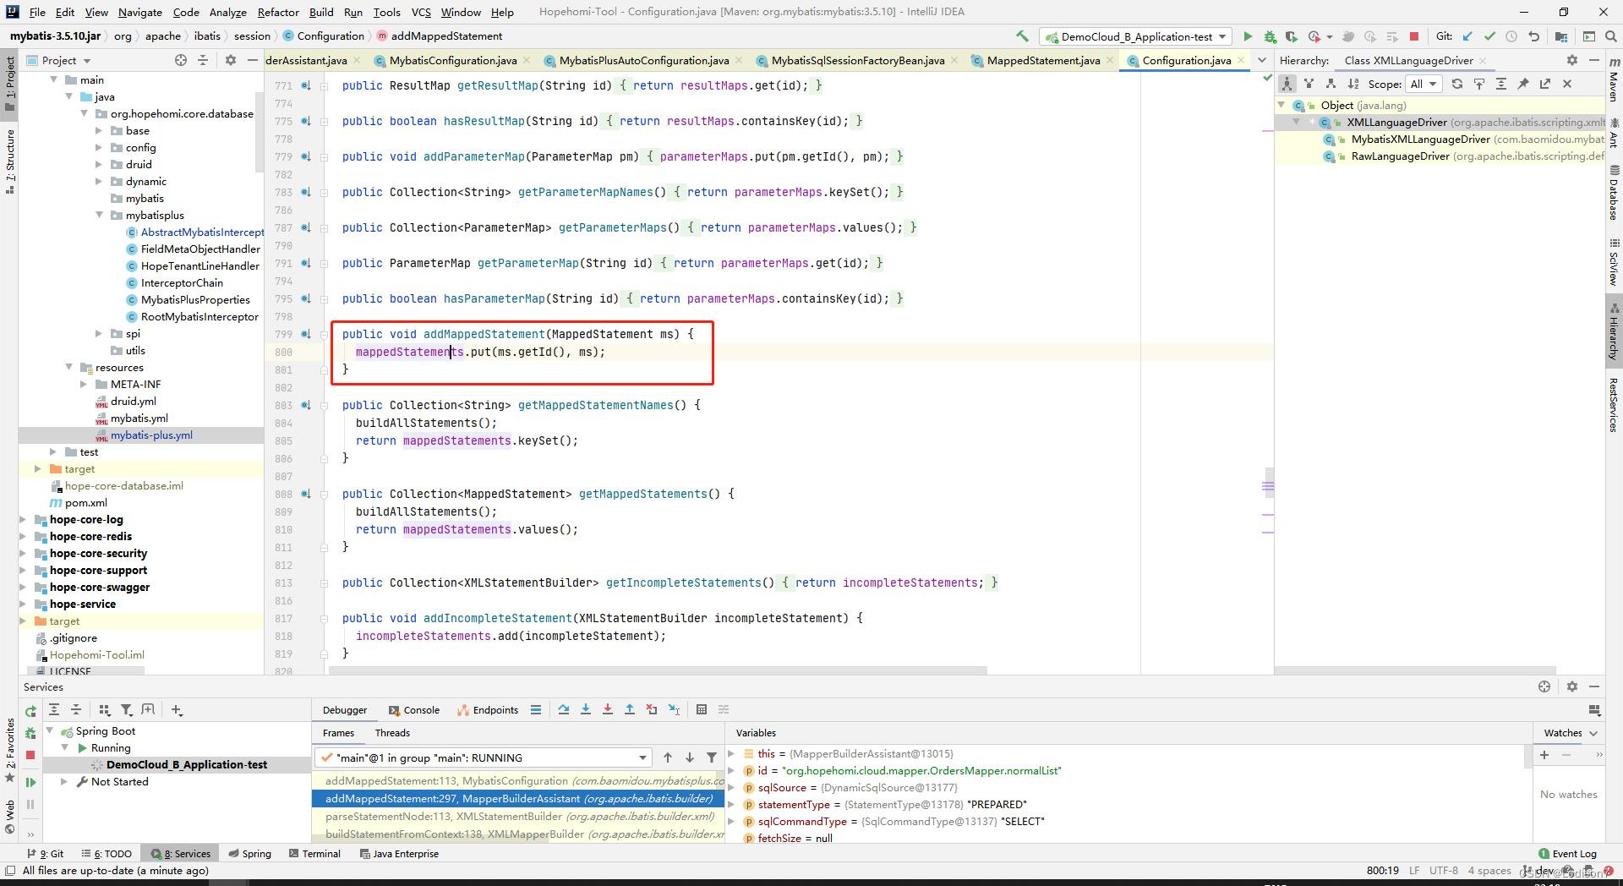1623x886 pixels.
Task: Refresh the Hierarchy panel
Action: [1457, 84]
